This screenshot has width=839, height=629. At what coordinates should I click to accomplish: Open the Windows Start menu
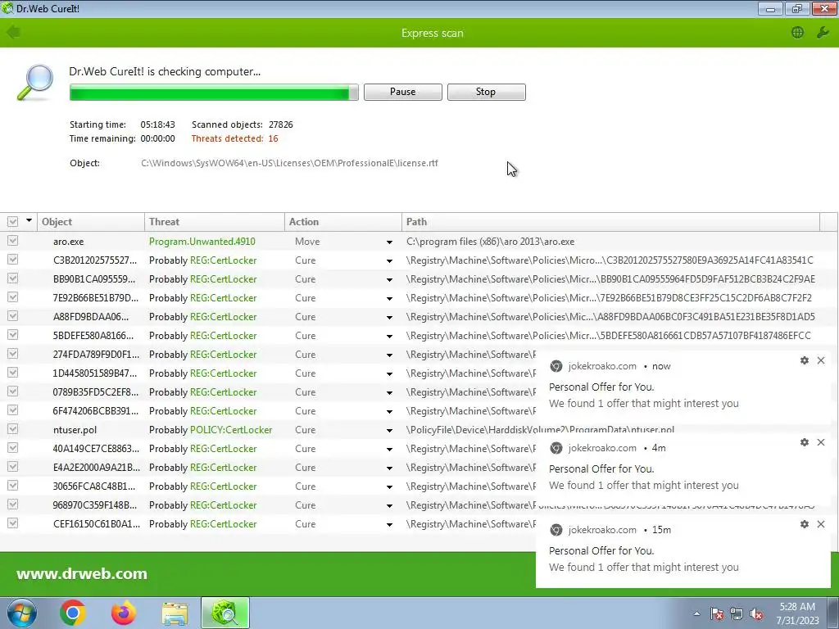tap(21, 613)
